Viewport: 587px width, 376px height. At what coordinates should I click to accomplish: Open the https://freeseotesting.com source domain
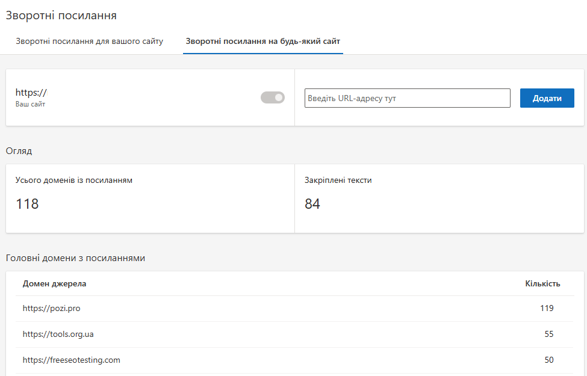[x=71, y=360]
